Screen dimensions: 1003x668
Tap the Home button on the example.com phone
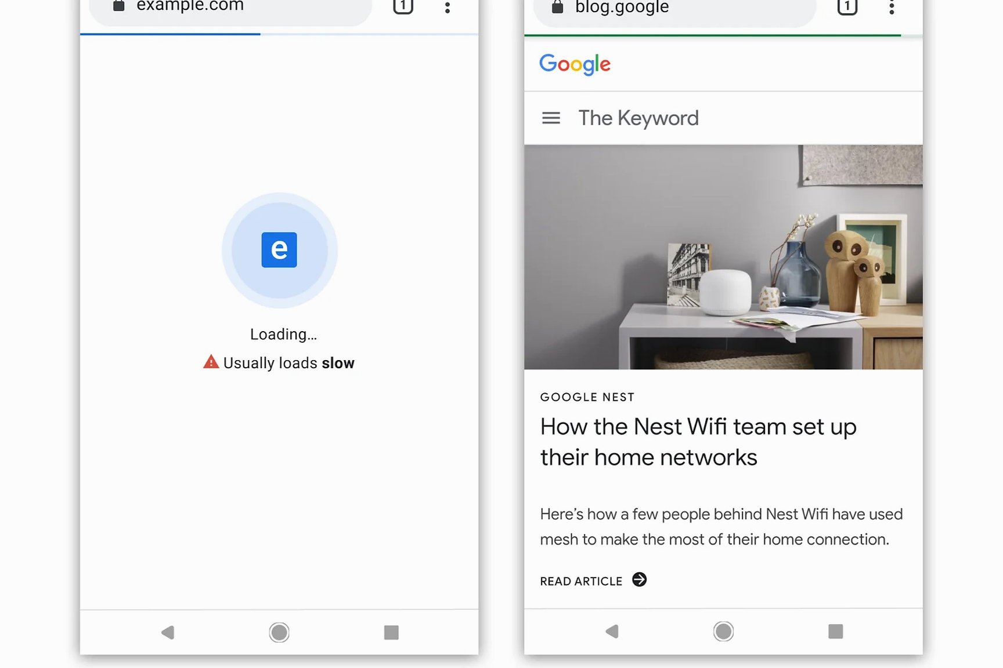click(x=279, y=632)
